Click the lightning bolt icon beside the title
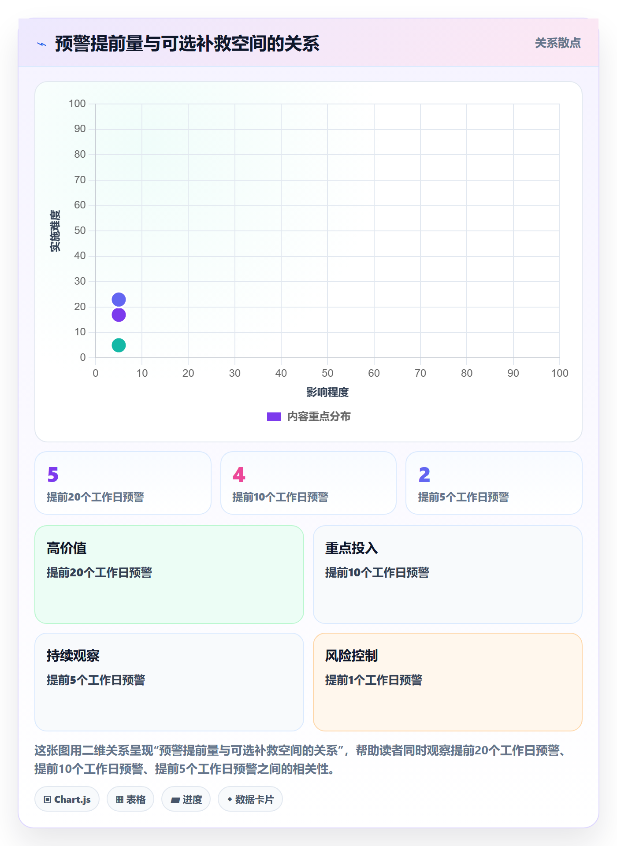The image size is (617, 846). pos(42,44)
